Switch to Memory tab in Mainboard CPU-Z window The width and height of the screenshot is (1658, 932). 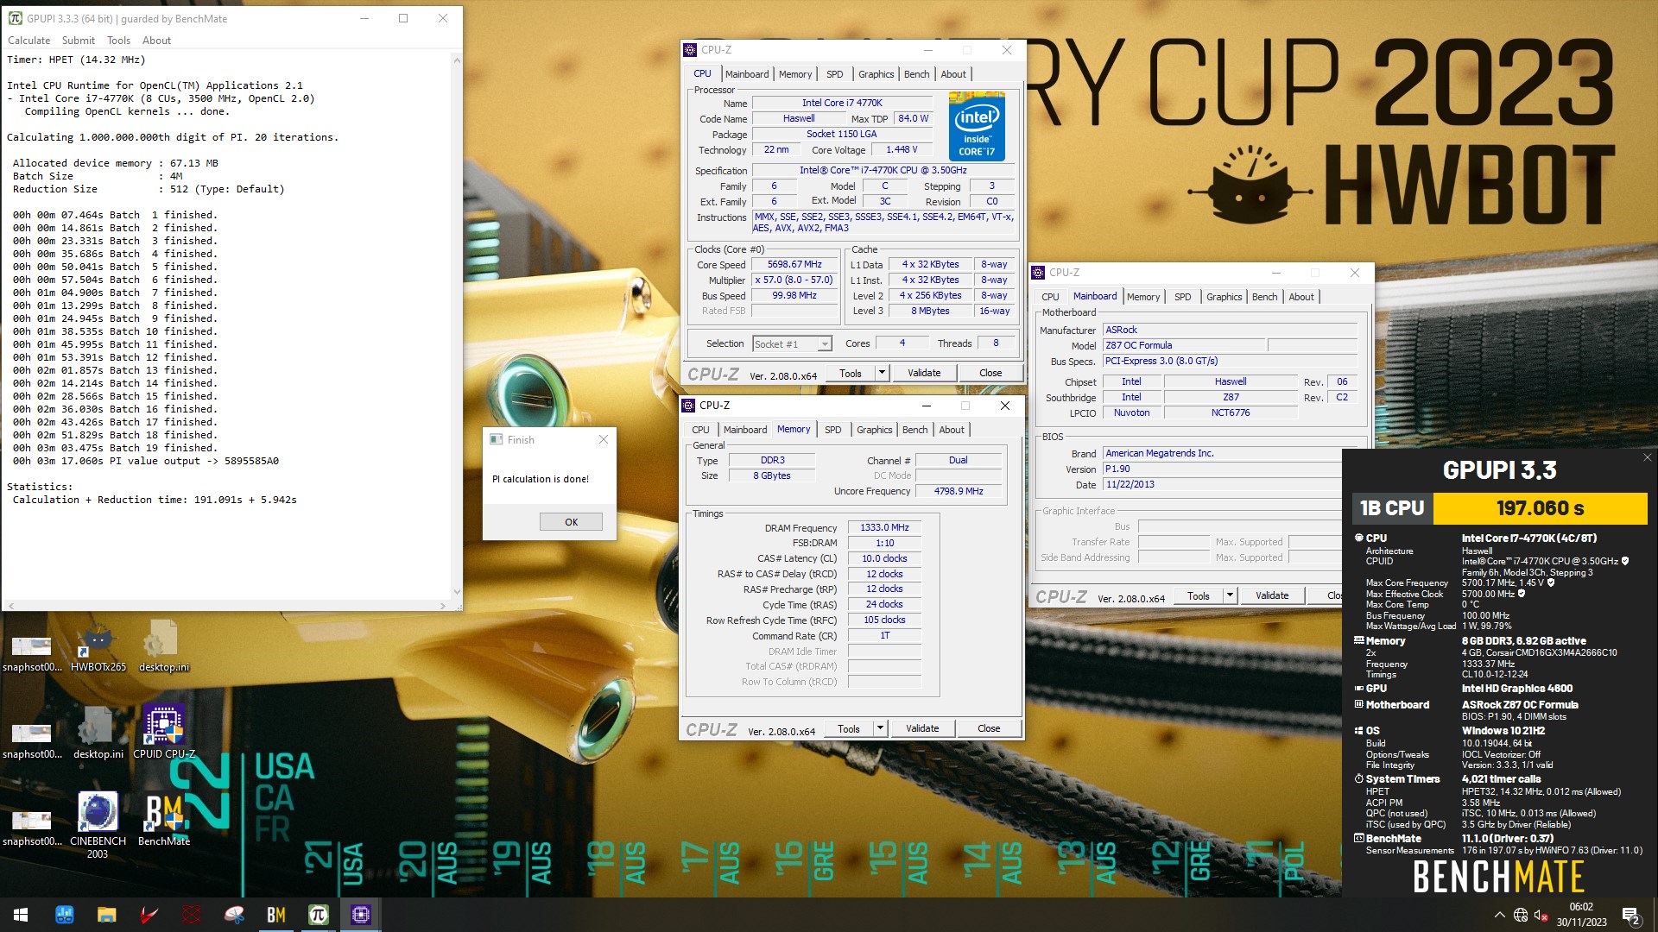point(1143,297)
